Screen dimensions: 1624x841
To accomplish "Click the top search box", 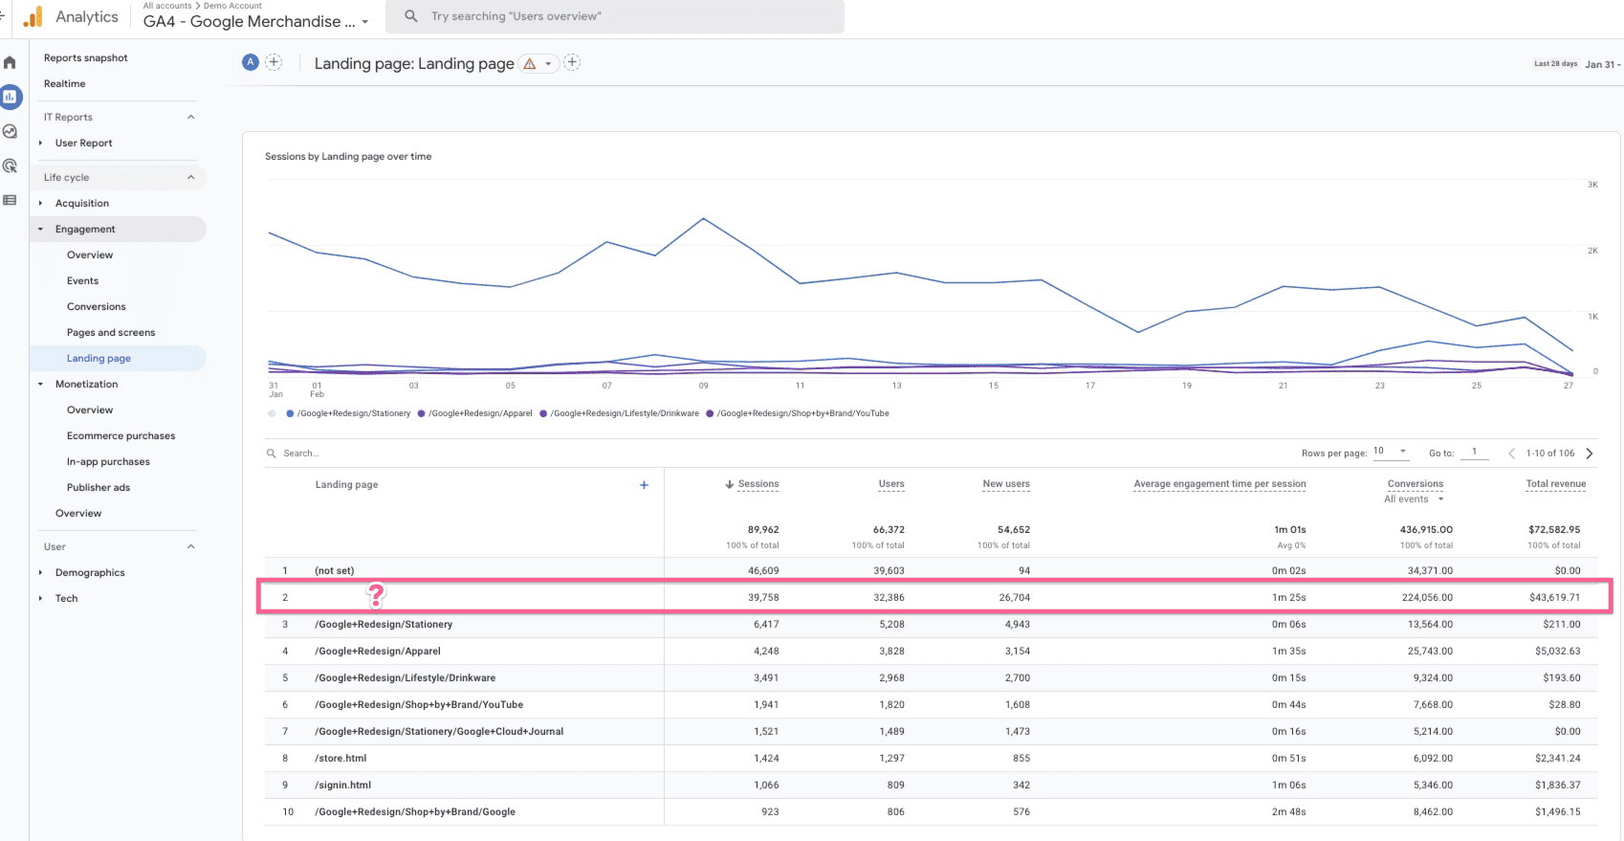I will click(615, 16).
